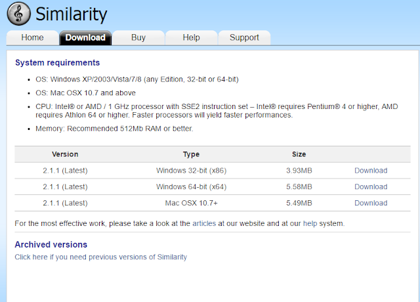Click the Similarity treble clef logo icon
The width and height of the screenshot is (420, 302).
(x=19, y=14)
